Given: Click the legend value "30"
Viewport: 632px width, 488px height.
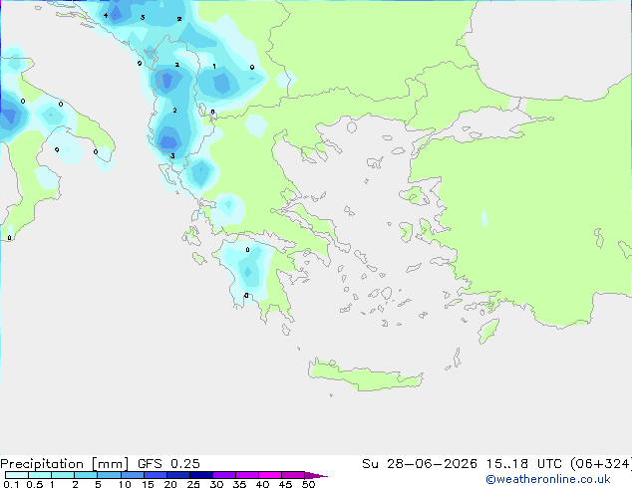Looking at the screenshot, I should tap(216, 484).
